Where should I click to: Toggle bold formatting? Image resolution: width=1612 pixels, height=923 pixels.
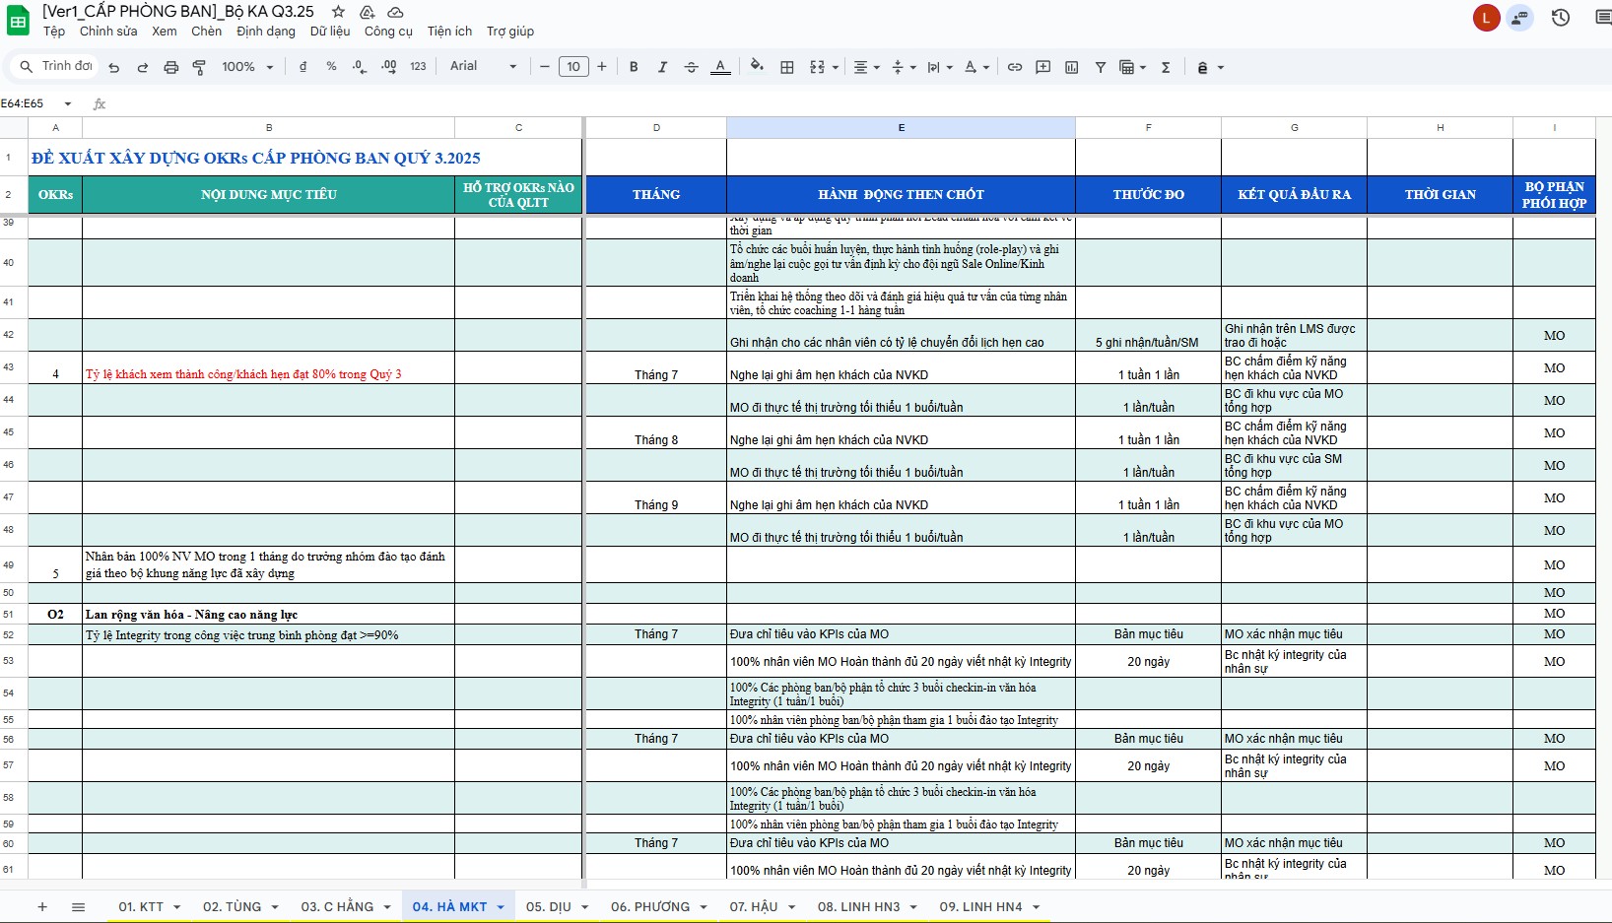pos(634,67)
